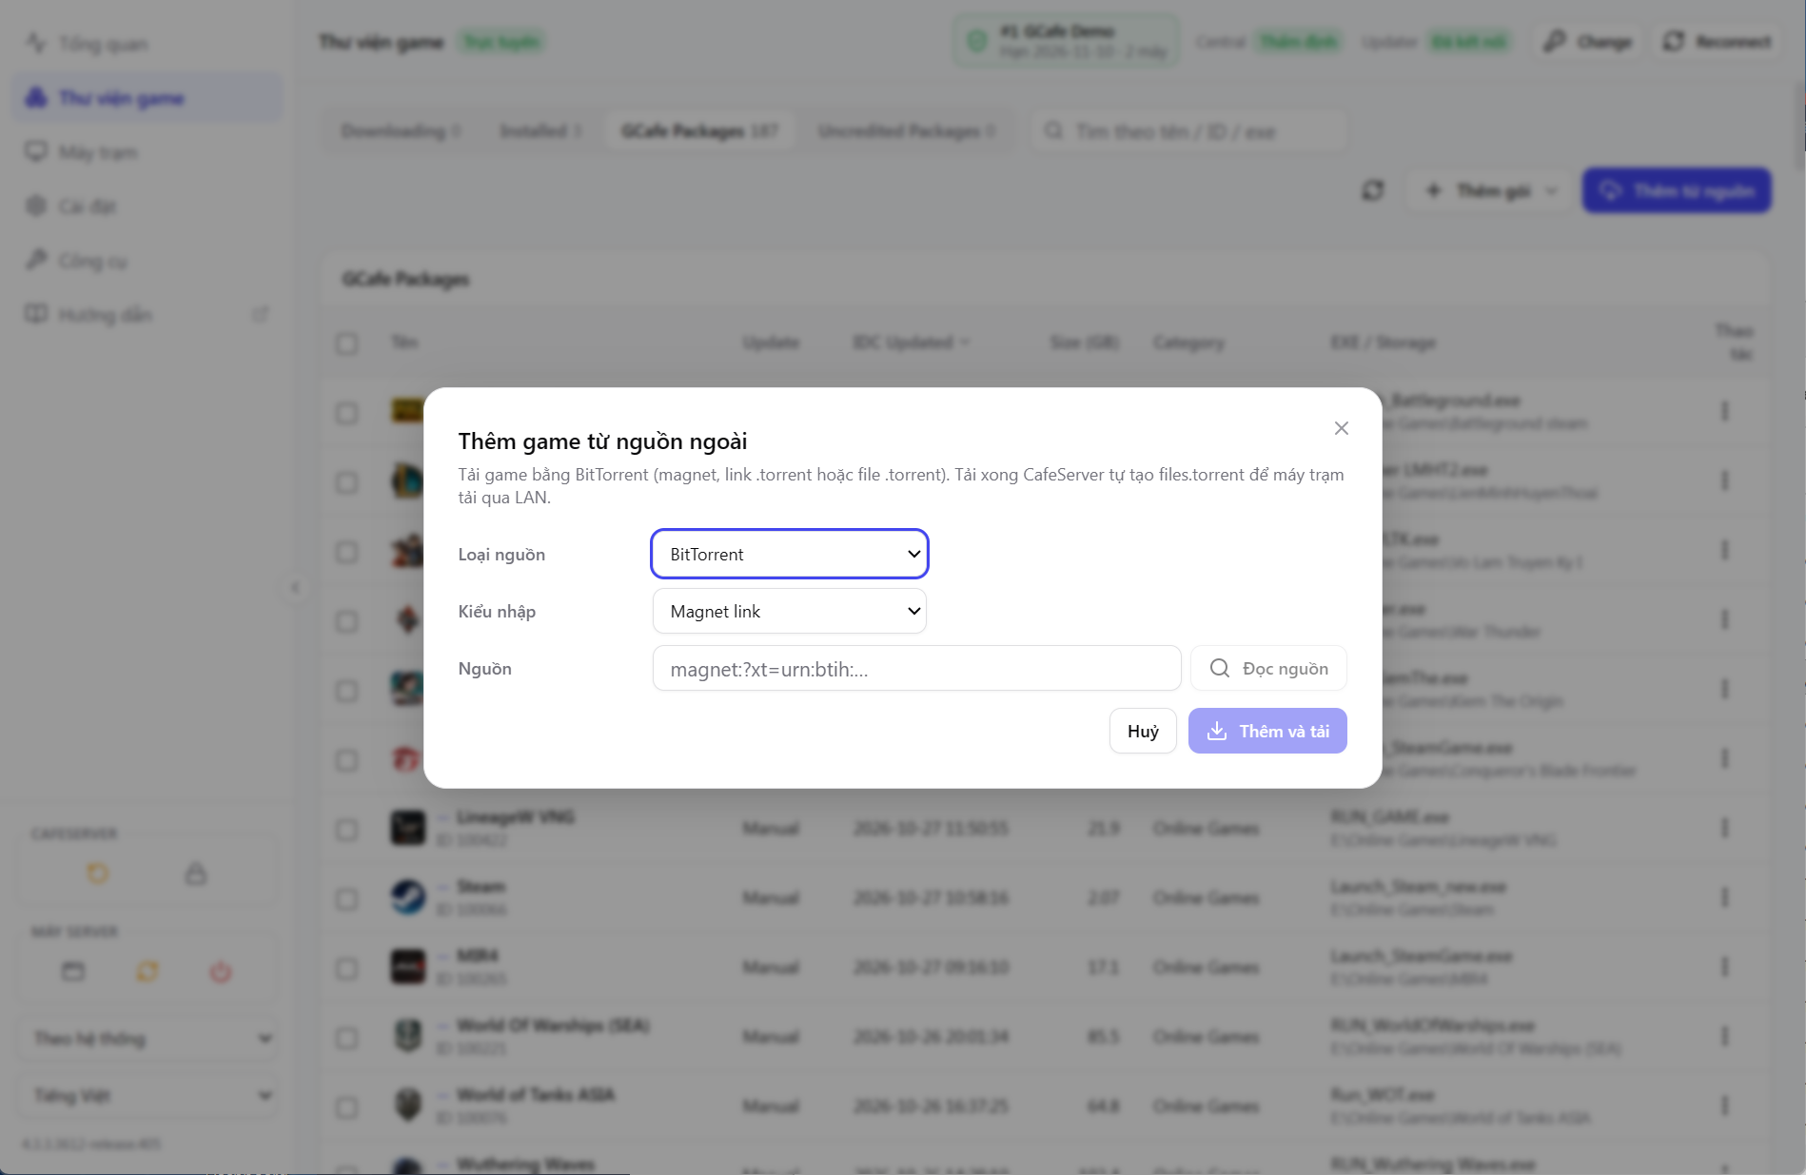Tick the checkbox for the Steam row
This screenshot has width=1806, height=1175.
point(347,899)
